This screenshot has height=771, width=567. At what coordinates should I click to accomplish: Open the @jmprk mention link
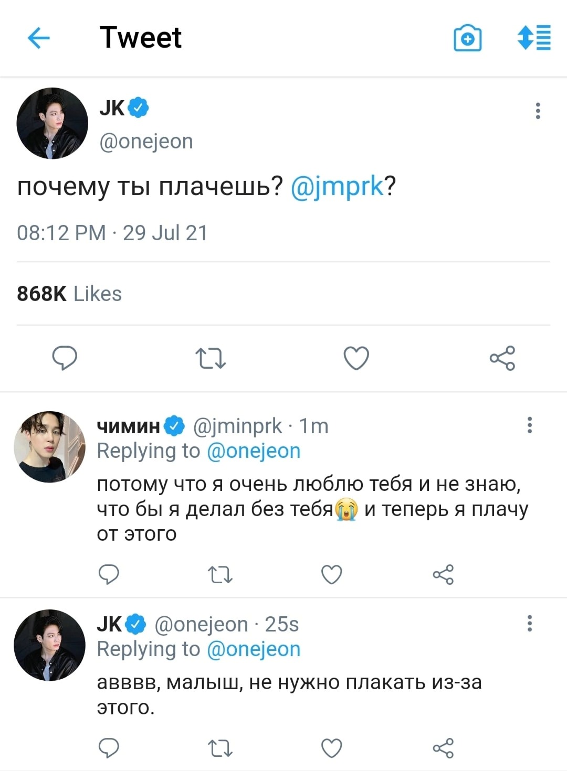pos(337,187)
